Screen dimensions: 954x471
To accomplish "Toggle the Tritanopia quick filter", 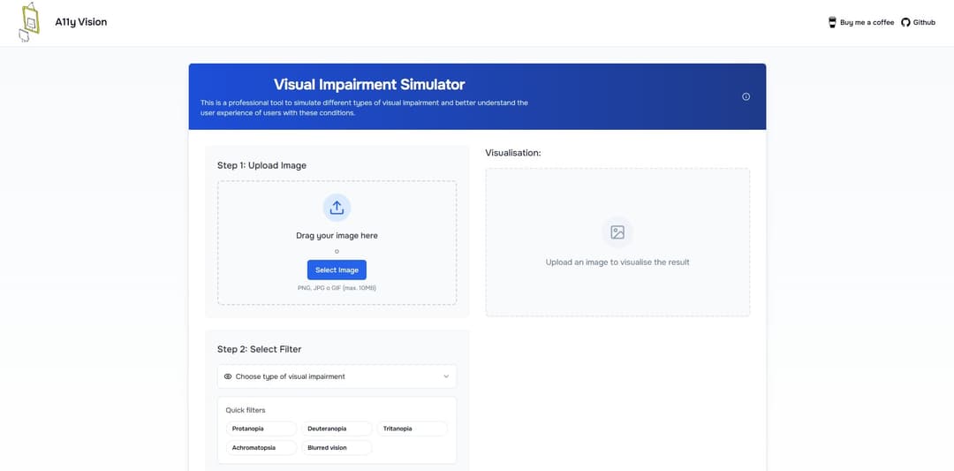I will coord(412,429).
